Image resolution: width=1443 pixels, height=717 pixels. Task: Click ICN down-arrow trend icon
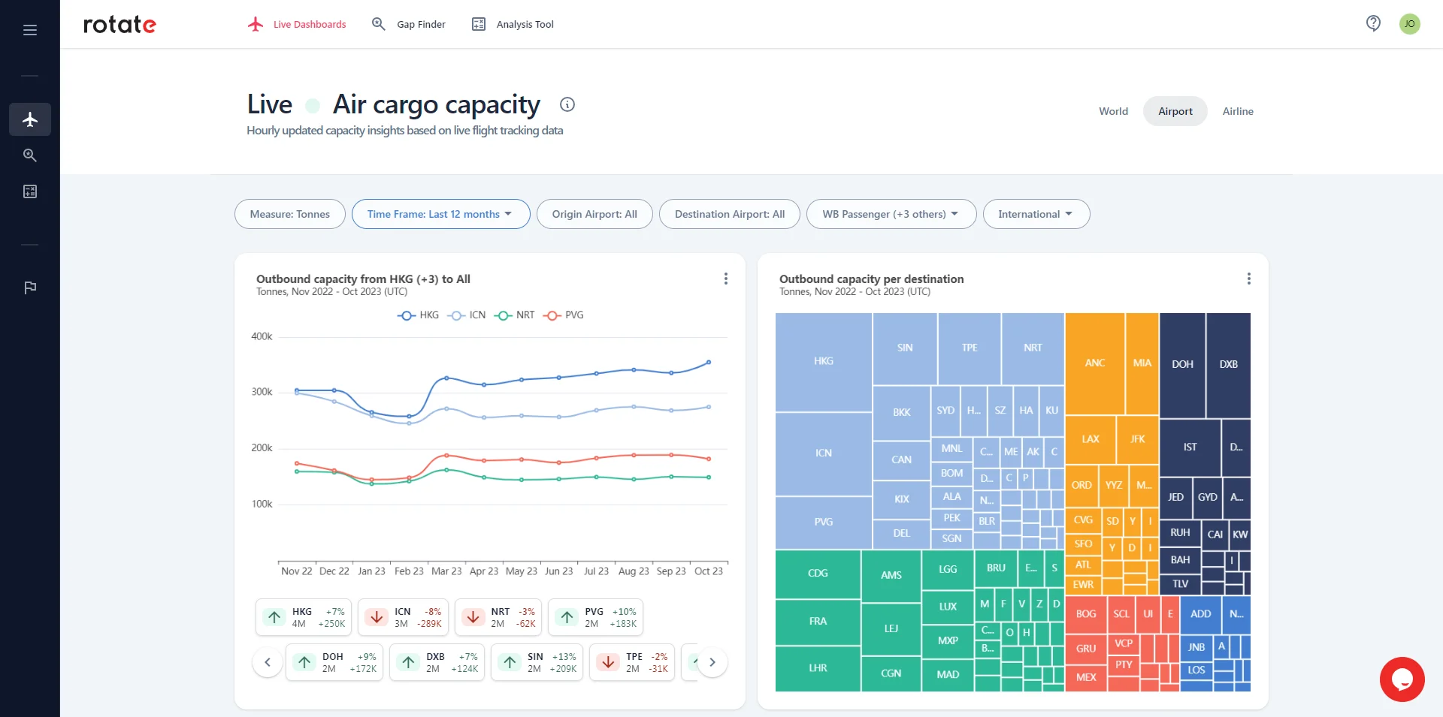pos(377,617)
